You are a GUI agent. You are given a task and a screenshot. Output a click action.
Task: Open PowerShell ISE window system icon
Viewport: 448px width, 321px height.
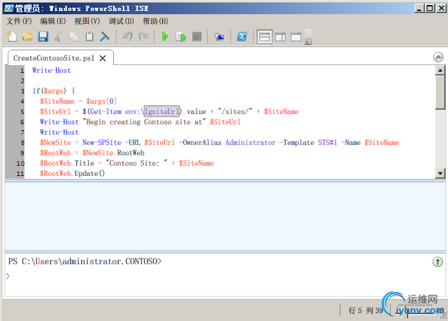8,8
